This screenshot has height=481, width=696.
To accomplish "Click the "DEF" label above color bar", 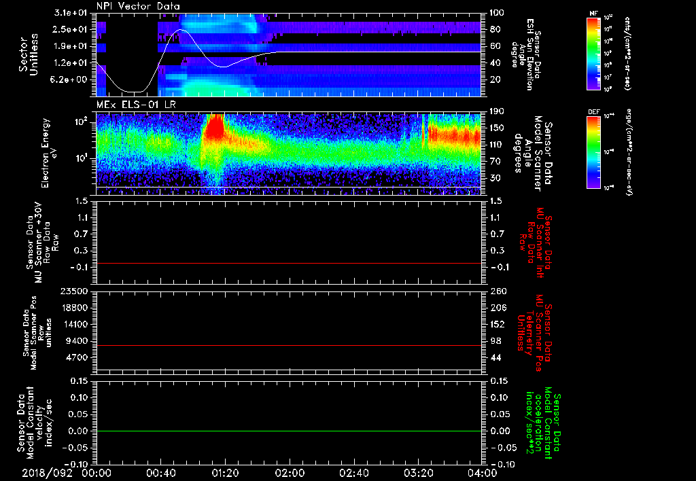I will [594, 112].
